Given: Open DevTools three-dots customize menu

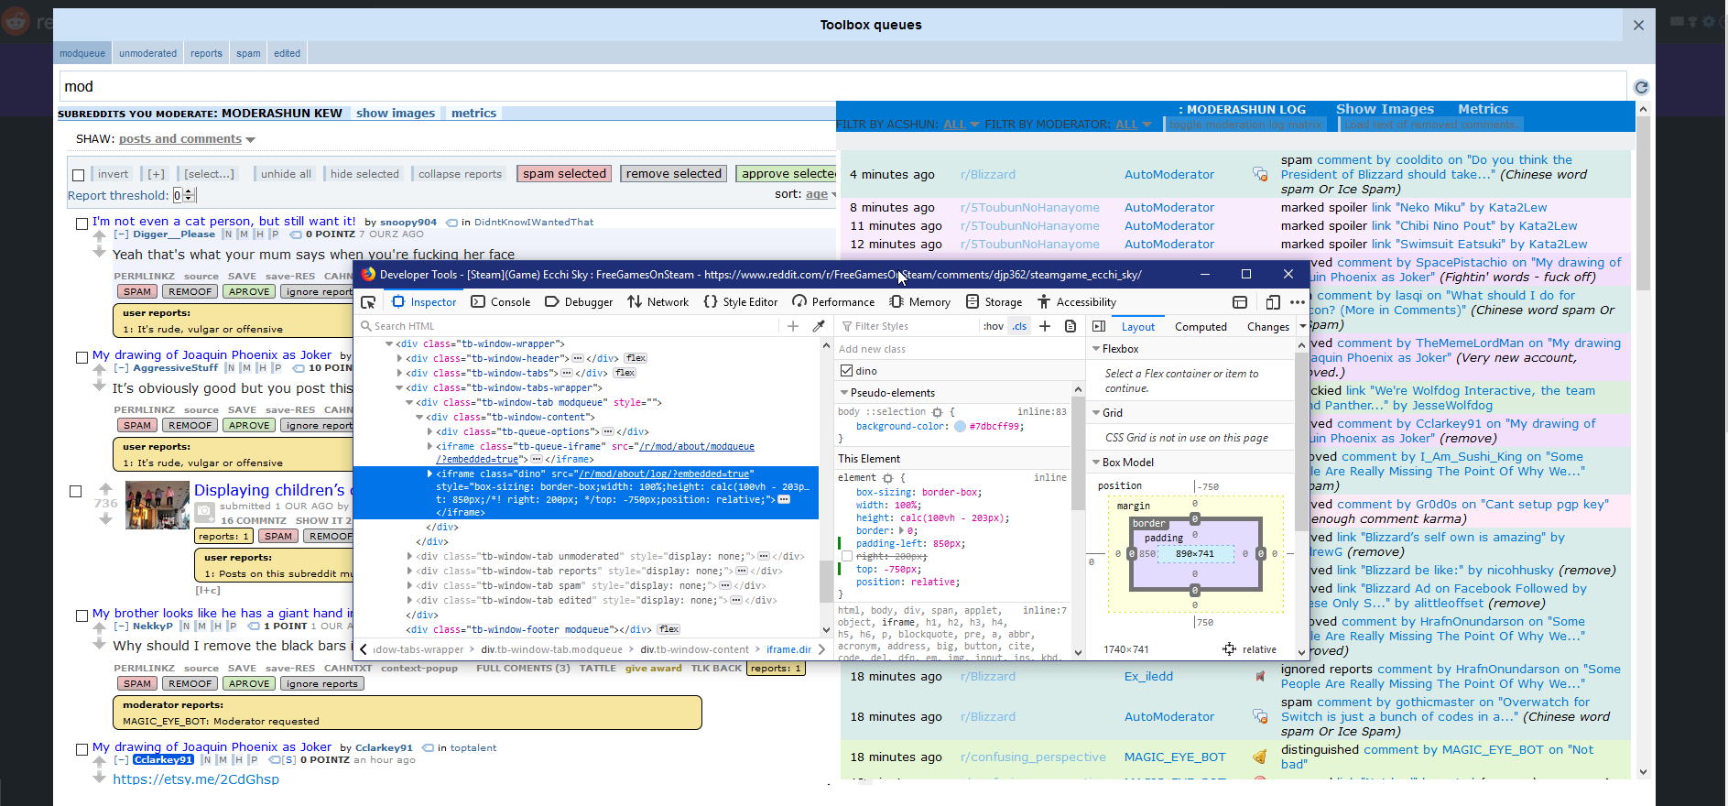Looking at the screenshot, I should click(1298, 302).
